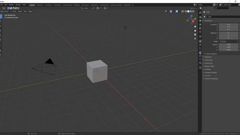Image resolution: width=240 pixels, height=135 pixels.
Task: Open the viewport Select menu
Action: (x=20, y=11)
